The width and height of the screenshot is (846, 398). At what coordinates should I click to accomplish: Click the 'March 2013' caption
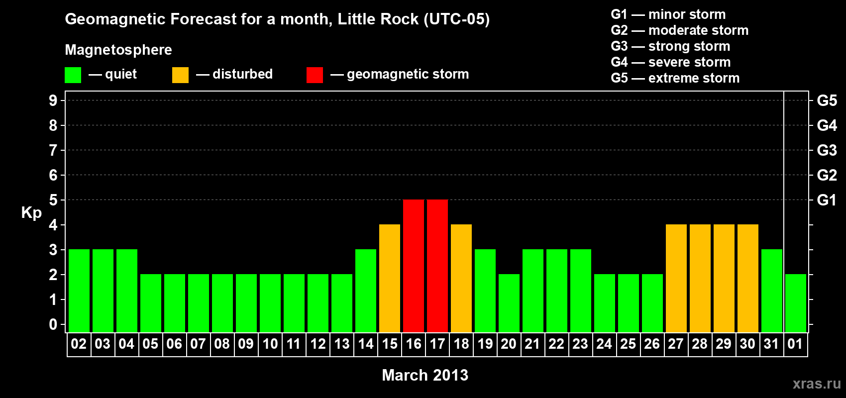pyautogui.click(x=425, y=375)
